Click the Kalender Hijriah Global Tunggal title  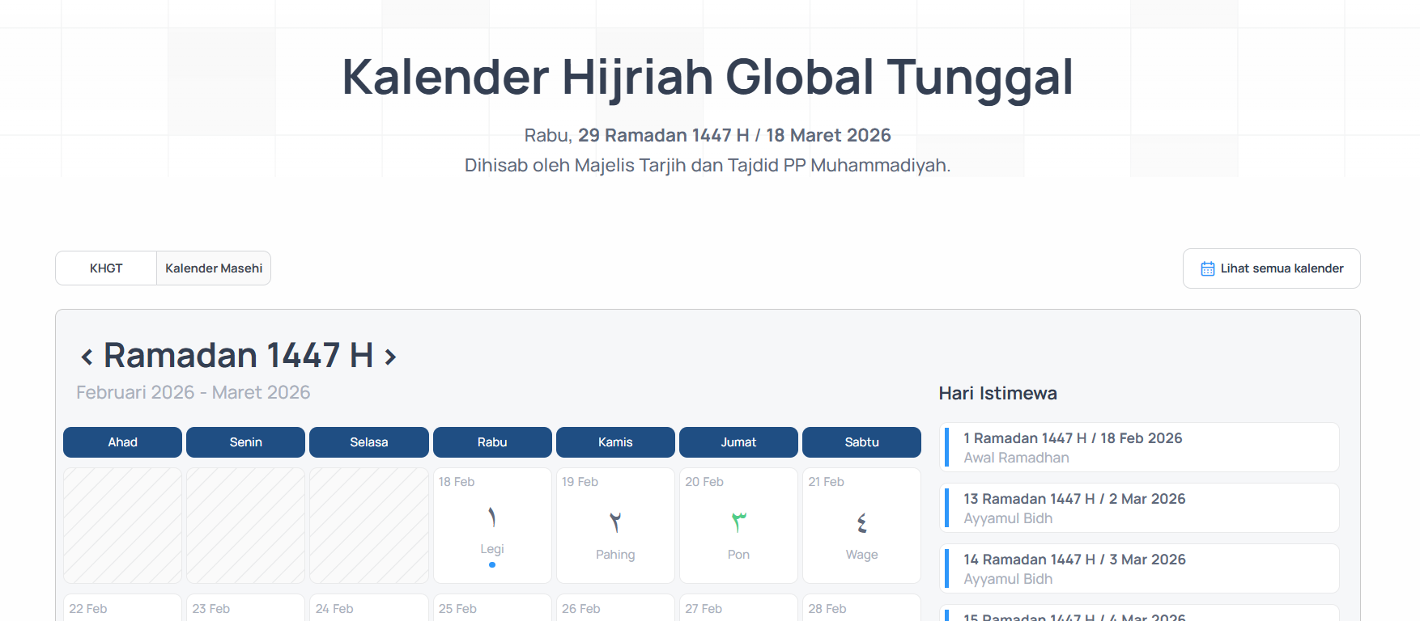pyautogui.click(x=708, y=78)
